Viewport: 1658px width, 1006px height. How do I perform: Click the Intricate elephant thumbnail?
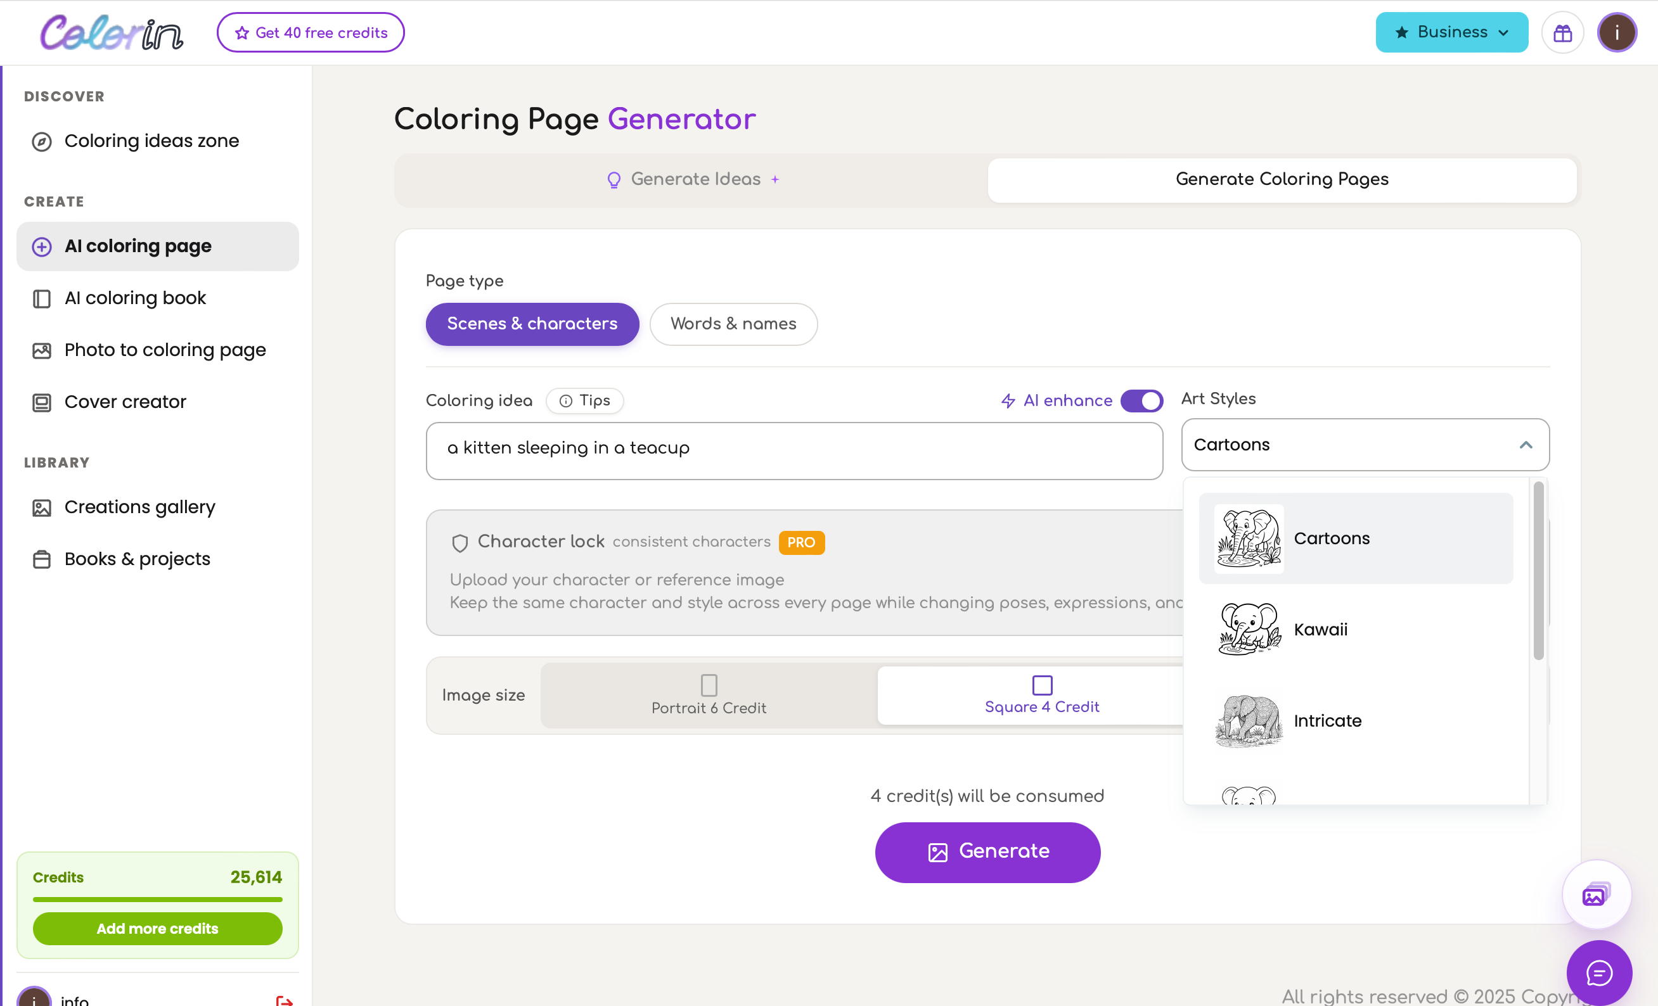(1249, 721)
